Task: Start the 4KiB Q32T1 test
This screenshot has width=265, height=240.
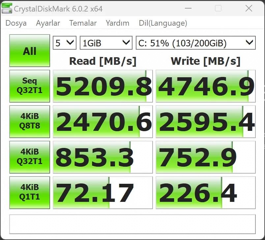Action: coord(30,157)
